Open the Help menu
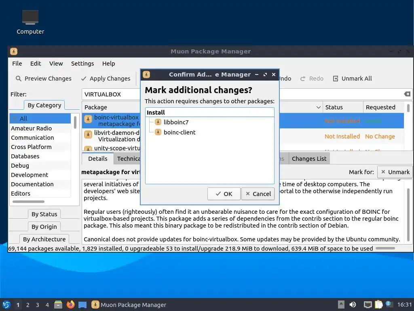Image resolution: width=414 pixels, height=311 pixels. click(x=108, y=64)
